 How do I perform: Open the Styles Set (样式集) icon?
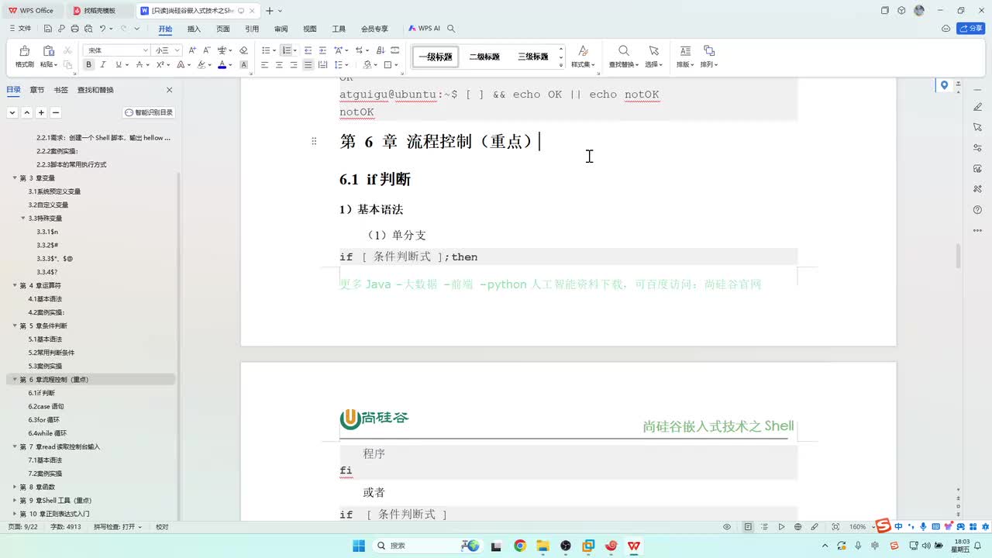(583, 56)
